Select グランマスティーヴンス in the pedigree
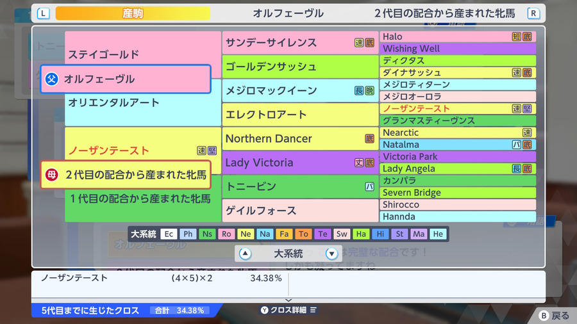This screenshot has height=324, width=577. tap(457, 120)
